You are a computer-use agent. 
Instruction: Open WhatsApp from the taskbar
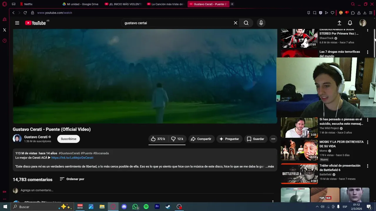(x=135, y=207)
